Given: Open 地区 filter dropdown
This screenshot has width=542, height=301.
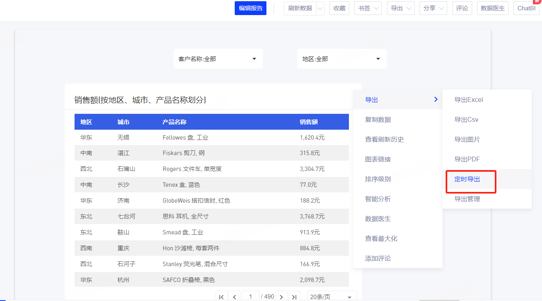Looking at the screenshot, I should (342, 59).
